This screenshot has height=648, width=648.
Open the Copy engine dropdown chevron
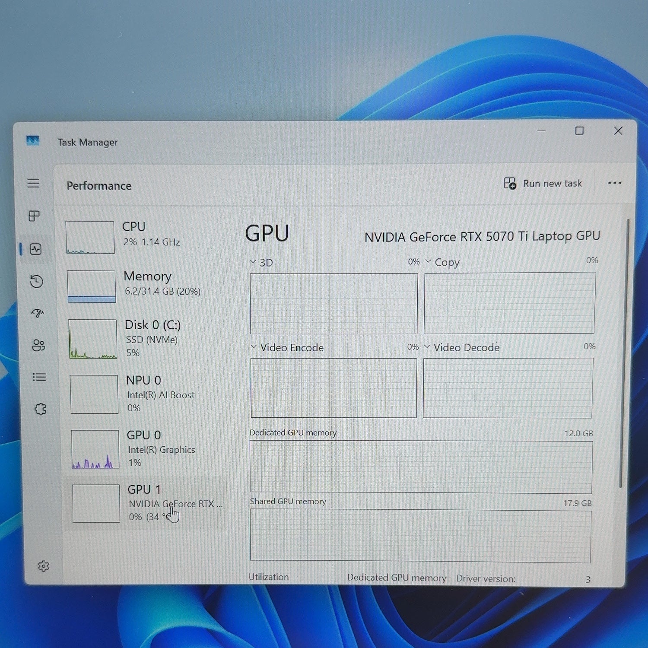(x=428, y=261)
